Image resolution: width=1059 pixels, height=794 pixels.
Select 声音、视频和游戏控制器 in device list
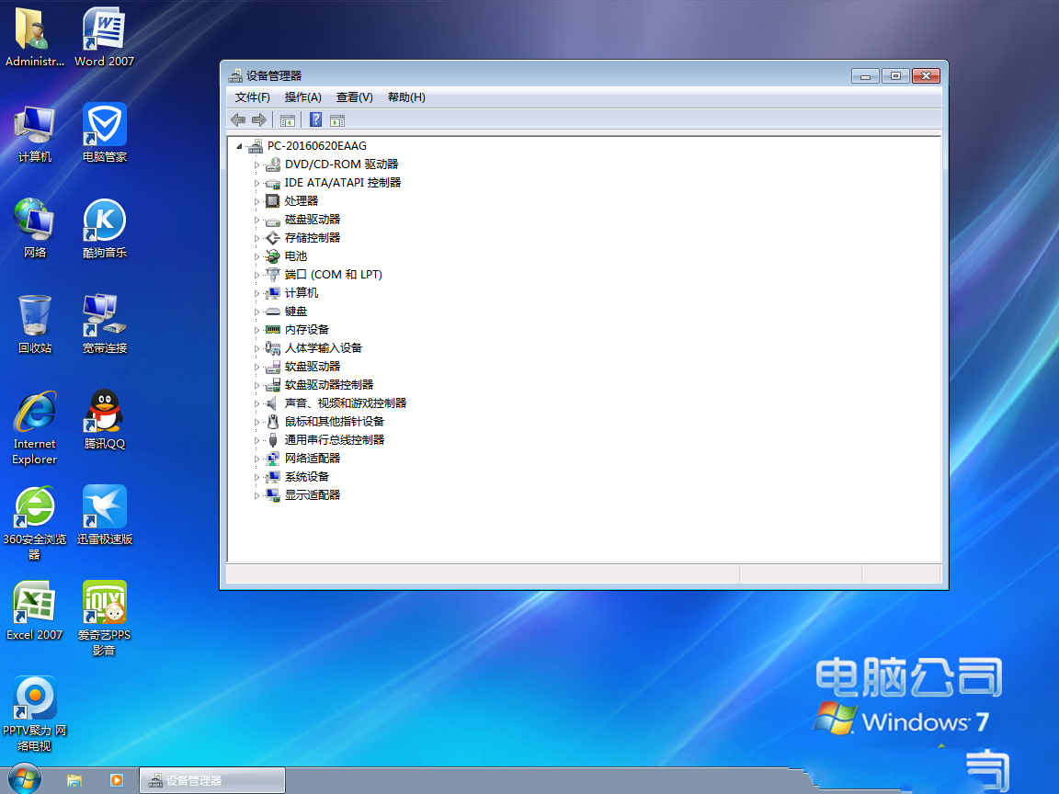[345, 403]
